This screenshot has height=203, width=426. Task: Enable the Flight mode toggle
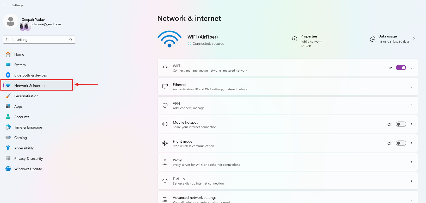[401, 143]
